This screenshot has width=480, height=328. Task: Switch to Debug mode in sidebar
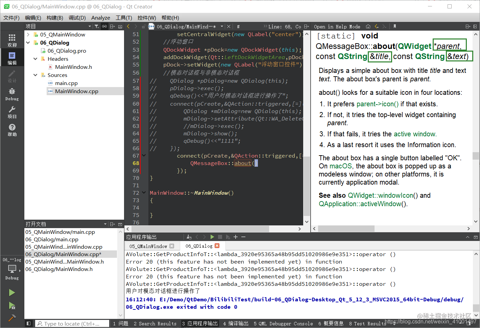click(x=12, y=94)
